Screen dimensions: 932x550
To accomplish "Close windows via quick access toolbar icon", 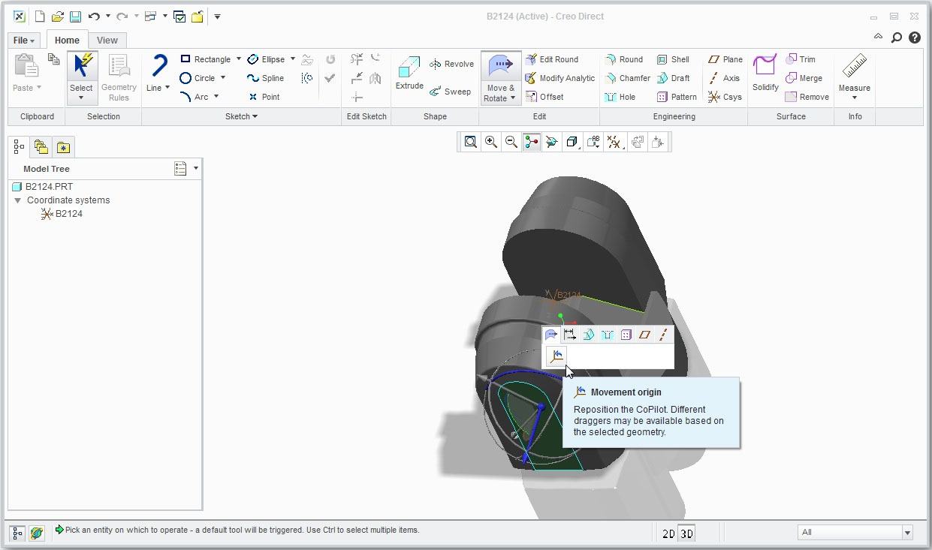I will (197, 17).
